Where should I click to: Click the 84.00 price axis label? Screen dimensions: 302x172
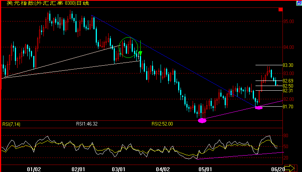click(x=288, y=47)
